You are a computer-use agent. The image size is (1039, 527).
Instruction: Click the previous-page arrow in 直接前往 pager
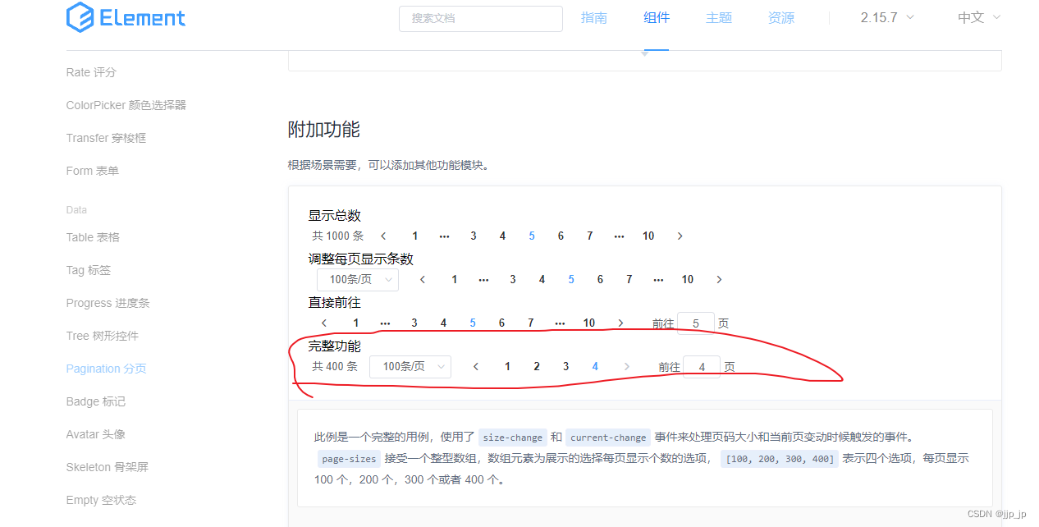point(323,323)
